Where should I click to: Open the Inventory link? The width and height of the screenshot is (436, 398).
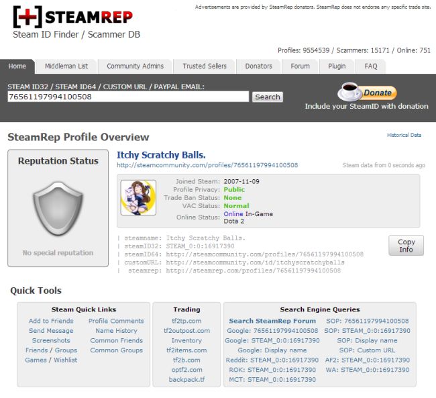(x=186, y=340)
